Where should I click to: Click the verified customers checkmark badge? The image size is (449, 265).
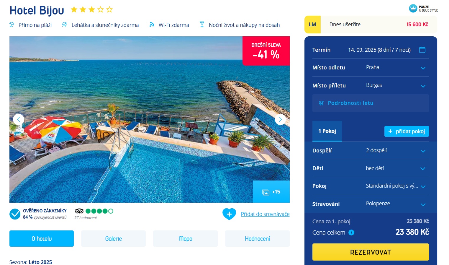(x=15, y=214)
